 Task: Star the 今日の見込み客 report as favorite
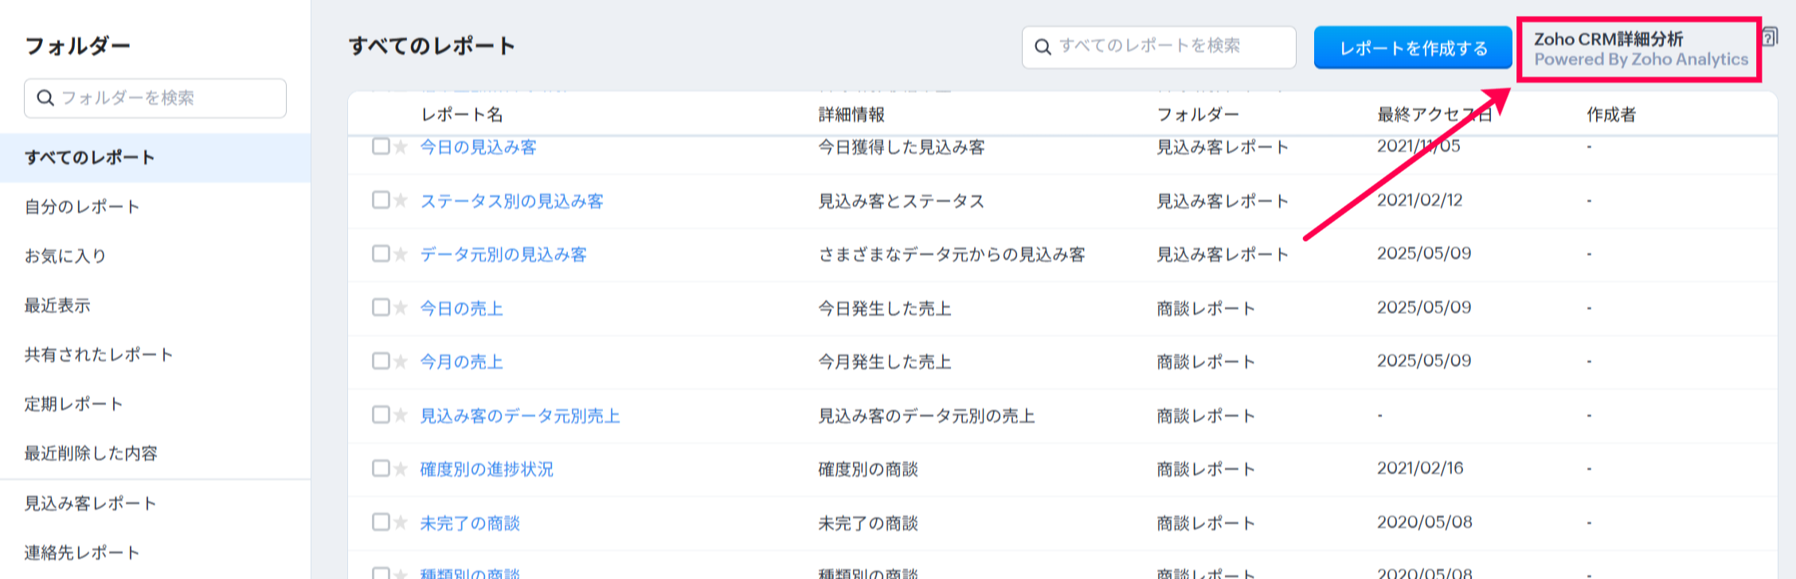click(x=401, y=147)
